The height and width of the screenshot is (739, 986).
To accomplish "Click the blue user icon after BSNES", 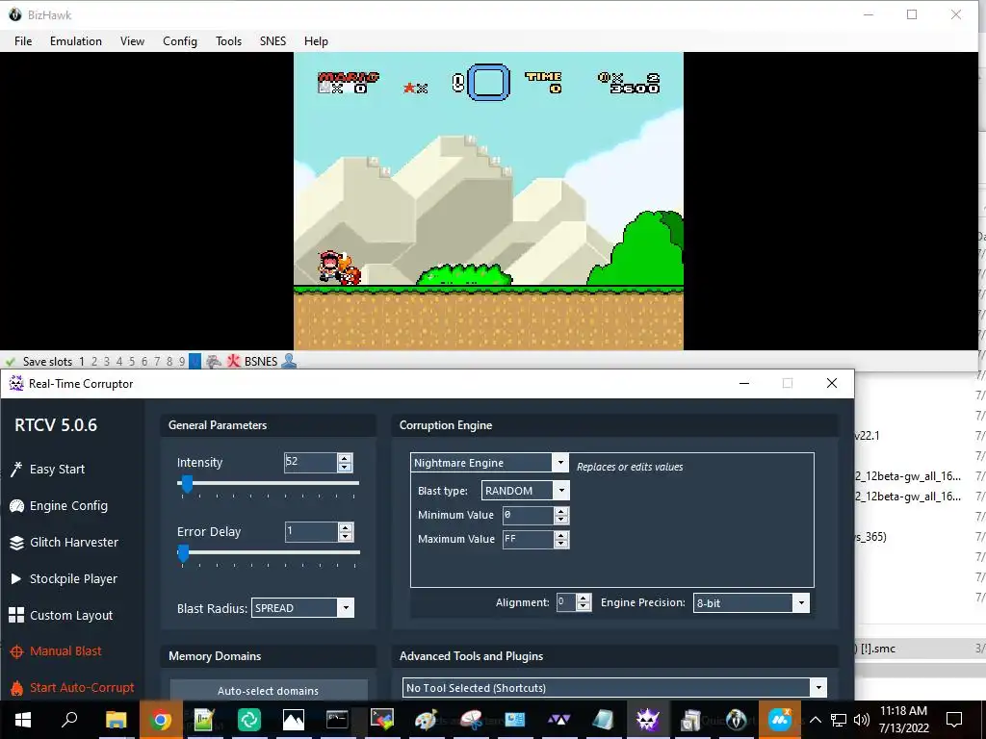I will click(x=289, y=362).
